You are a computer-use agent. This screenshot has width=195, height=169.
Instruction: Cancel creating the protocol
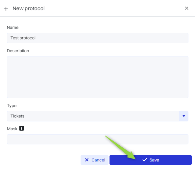(x=94, y=160)
